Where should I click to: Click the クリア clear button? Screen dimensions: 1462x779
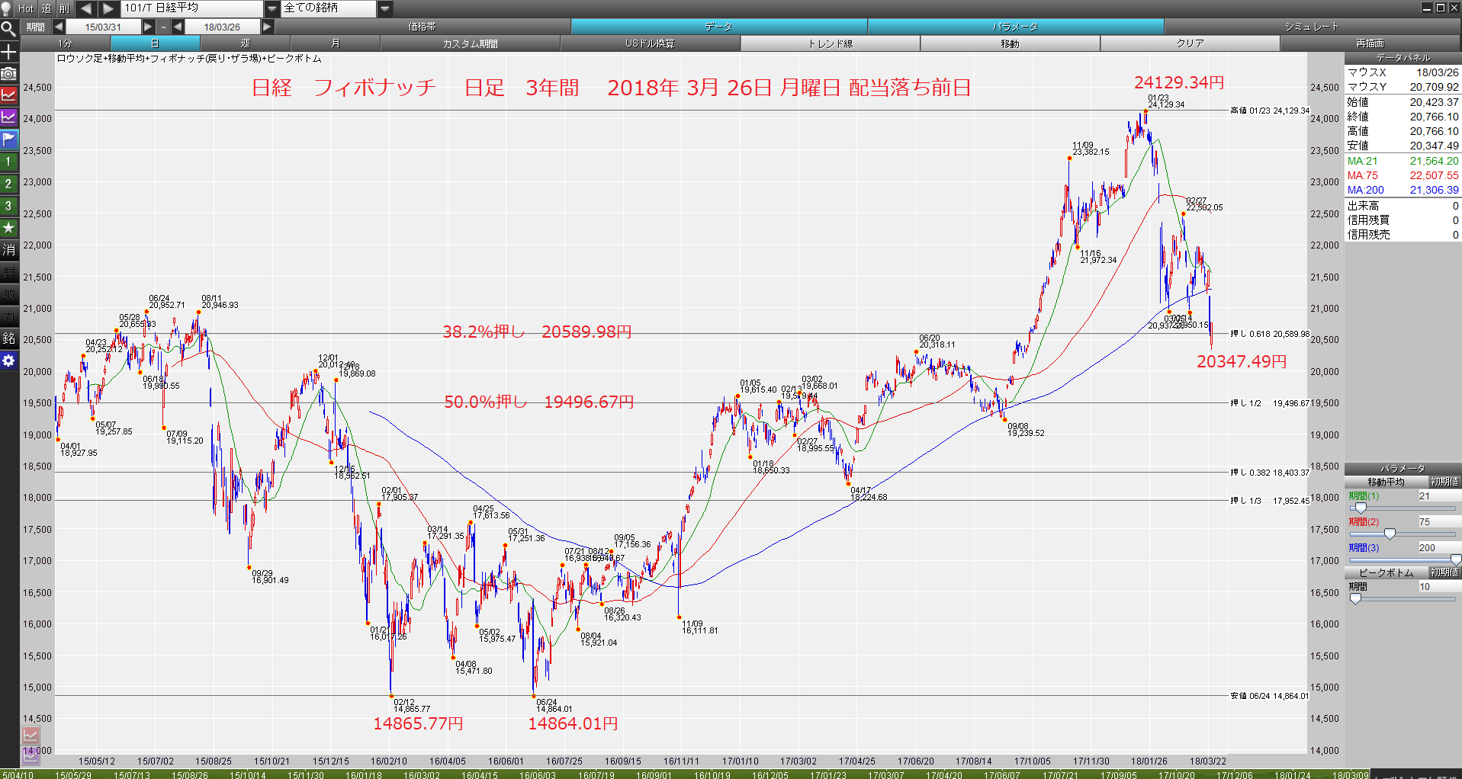pos(1190,43)
